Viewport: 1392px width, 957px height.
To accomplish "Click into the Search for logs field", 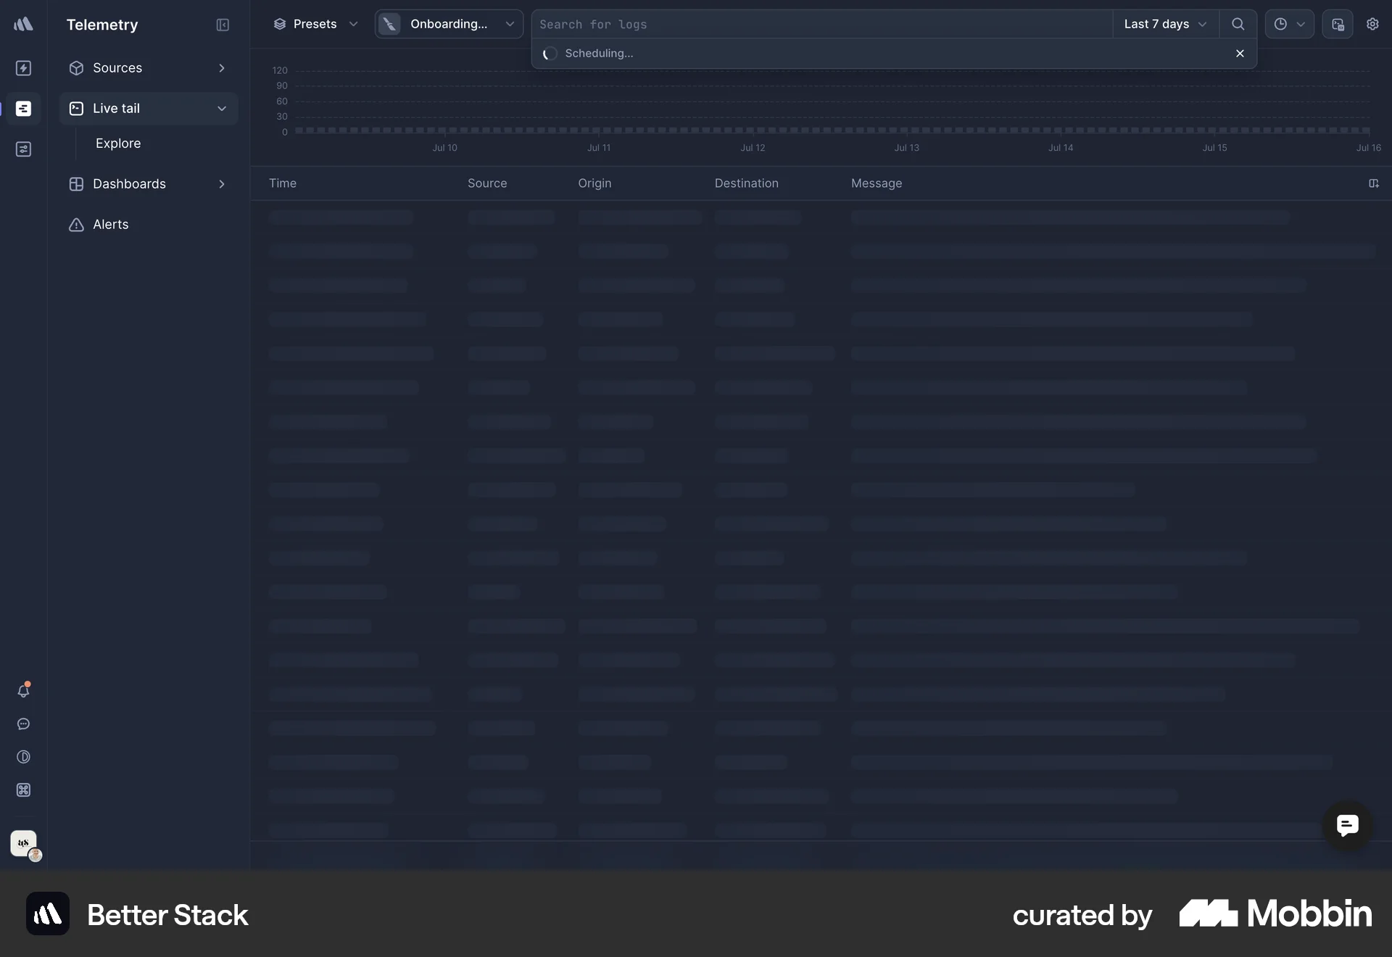I will click(x=819, y=25).
